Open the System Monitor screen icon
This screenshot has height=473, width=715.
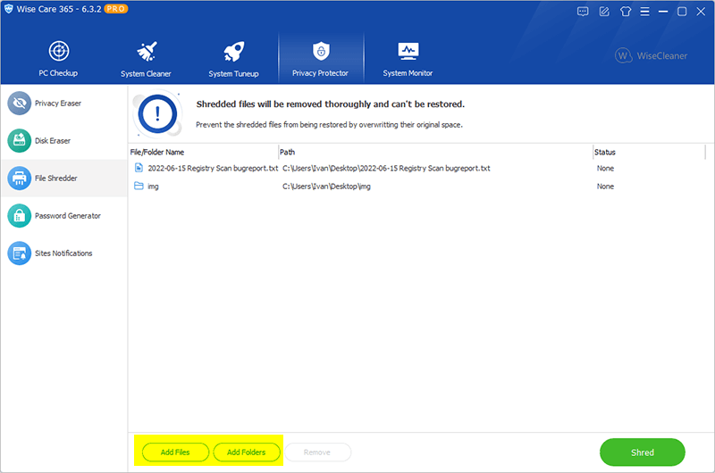pos(408,51)
